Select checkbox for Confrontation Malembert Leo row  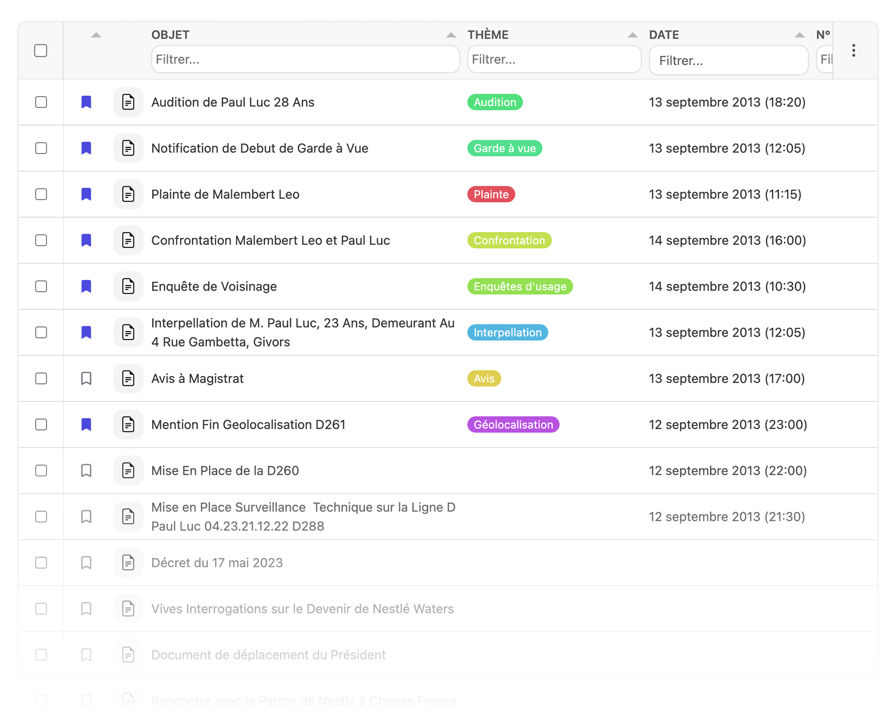(41, 240)
